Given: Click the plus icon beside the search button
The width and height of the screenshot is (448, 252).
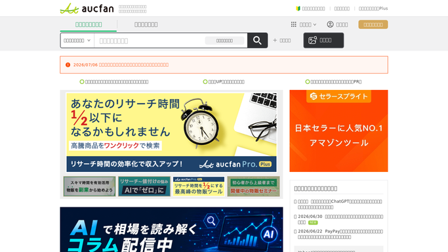Looking at the screenshot, I should click(275, 40).
